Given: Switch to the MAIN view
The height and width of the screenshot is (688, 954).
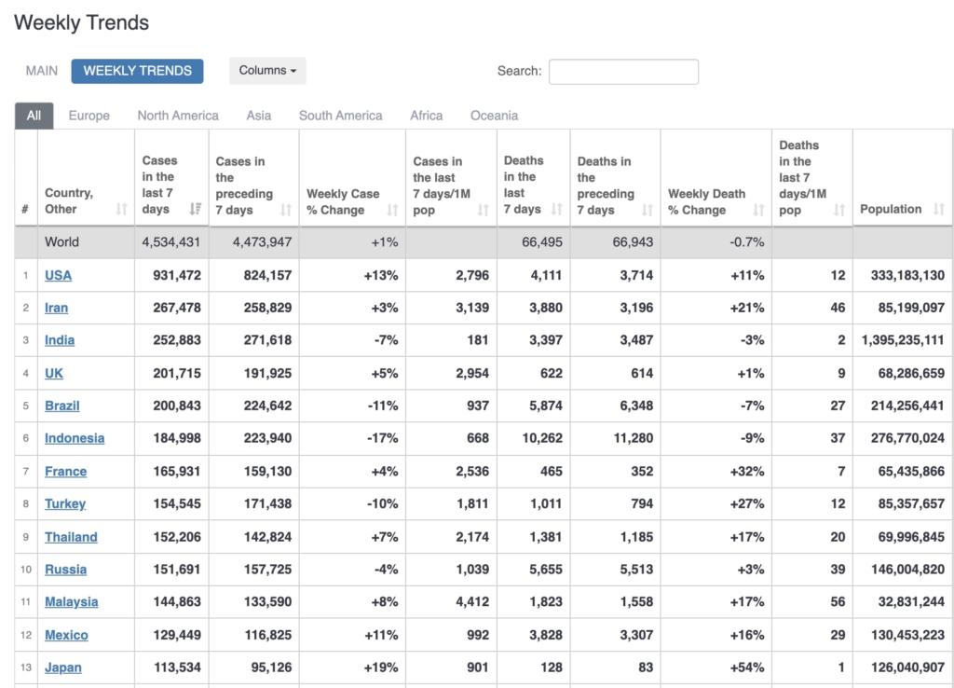Looking at the screenshot, I should (42, 71).
